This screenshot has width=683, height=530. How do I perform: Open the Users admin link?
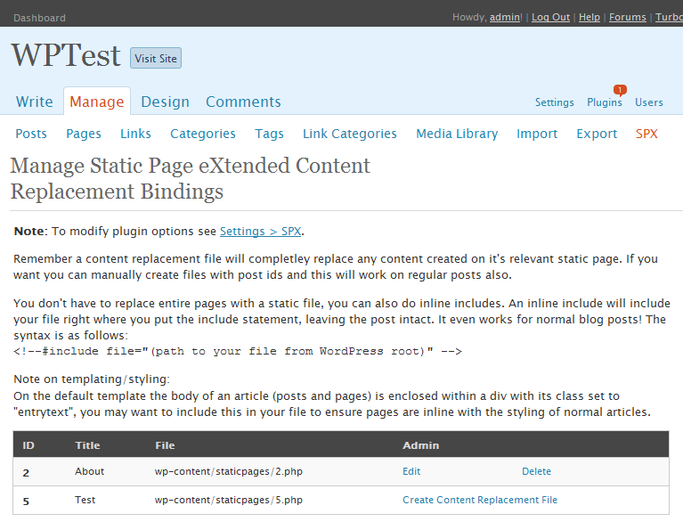click(x=649, y=102)
